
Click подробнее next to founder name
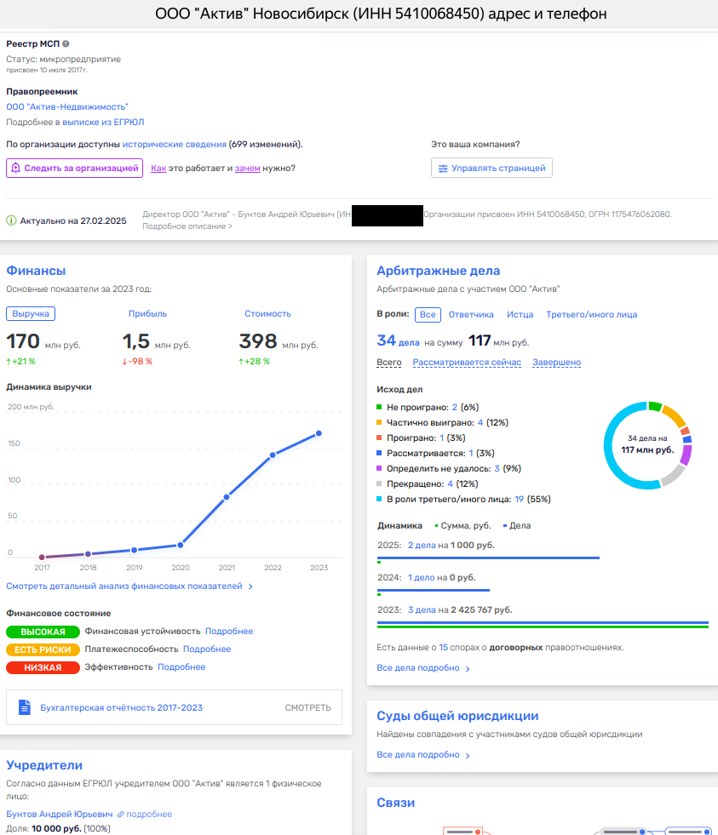pos(149,815)
